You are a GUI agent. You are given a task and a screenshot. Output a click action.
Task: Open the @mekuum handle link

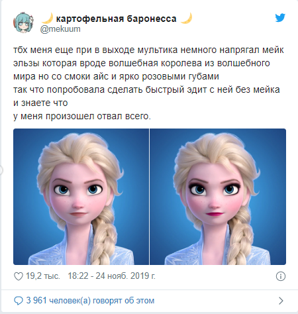60,29
